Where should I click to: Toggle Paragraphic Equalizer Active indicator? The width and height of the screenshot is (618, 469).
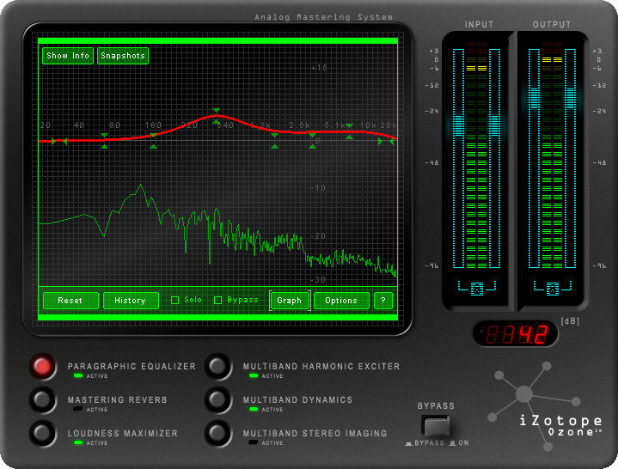[78, 375]
